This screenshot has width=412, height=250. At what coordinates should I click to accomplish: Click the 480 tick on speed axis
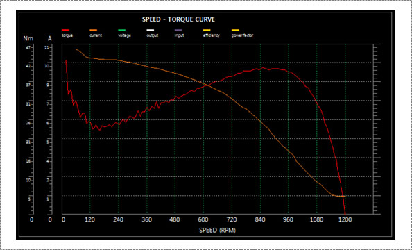coord(175,219)
